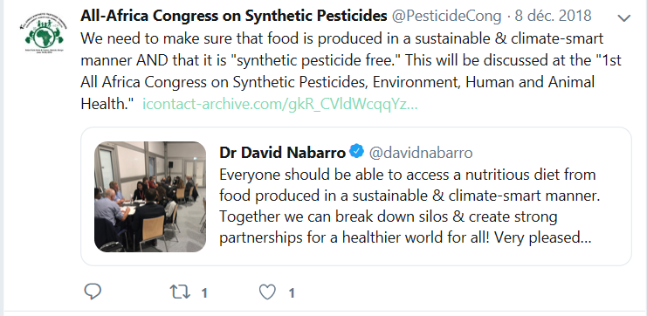Click main tweet text 'We need to make sure'
This screenshot has height=316, width=647.
pyautogui.click(x=146, y=38)
